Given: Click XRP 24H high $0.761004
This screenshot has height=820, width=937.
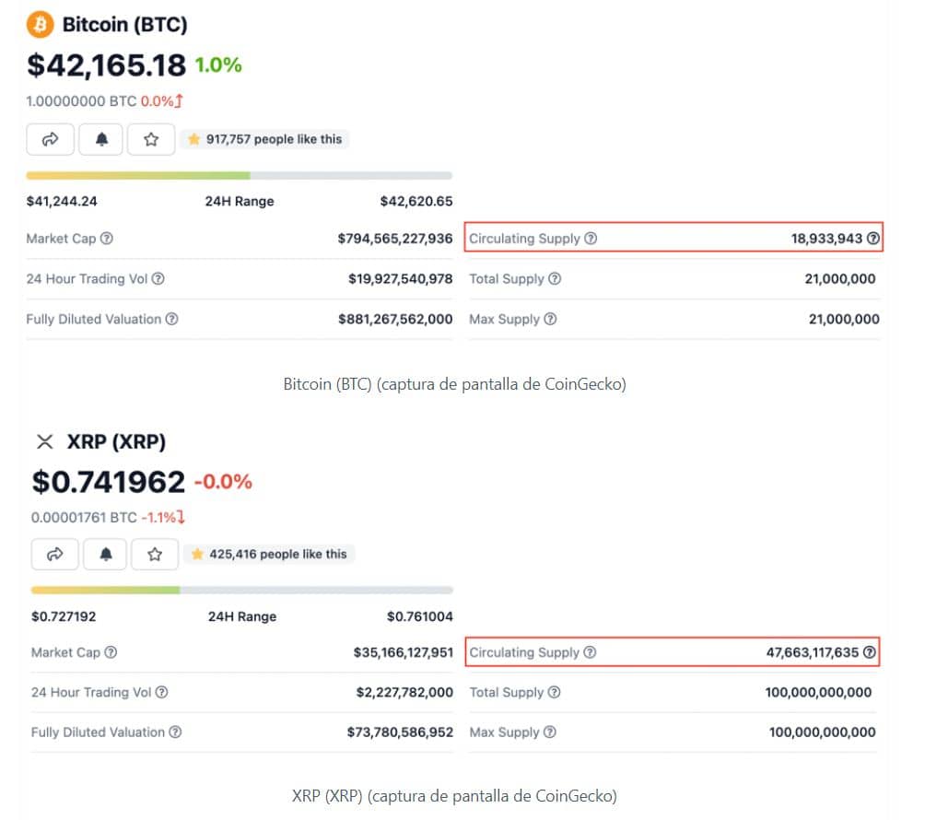Looking at the screenshot, I should (420, 616).
